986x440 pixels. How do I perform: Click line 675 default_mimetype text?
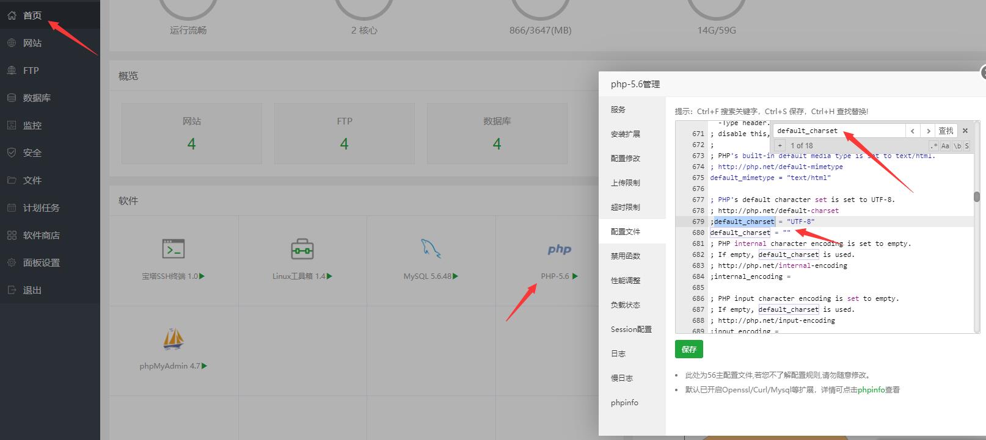tap(770, 178)
